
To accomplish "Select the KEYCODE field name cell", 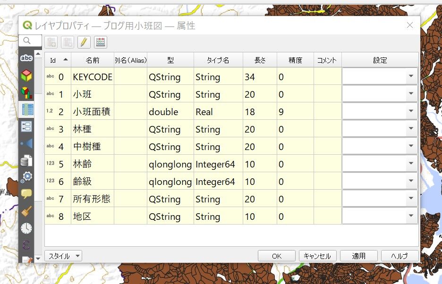I will pos(93,76).
